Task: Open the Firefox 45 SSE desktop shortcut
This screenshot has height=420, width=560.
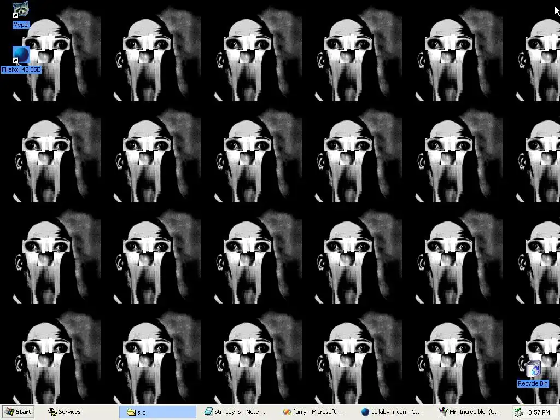Action: click(21, 59)
